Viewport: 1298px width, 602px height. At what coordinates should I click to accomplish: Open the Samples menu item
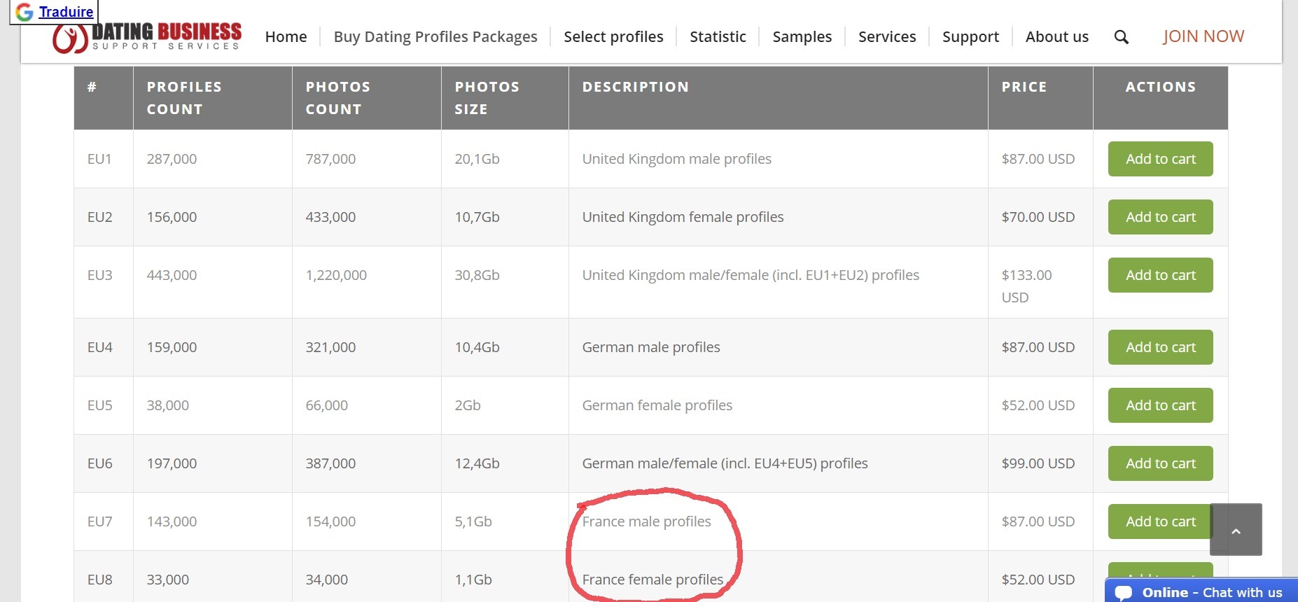[x=802, y=37]
